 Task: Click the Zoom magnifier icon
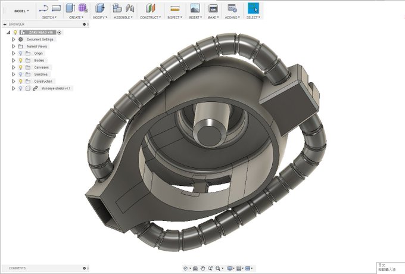point(210,269)
